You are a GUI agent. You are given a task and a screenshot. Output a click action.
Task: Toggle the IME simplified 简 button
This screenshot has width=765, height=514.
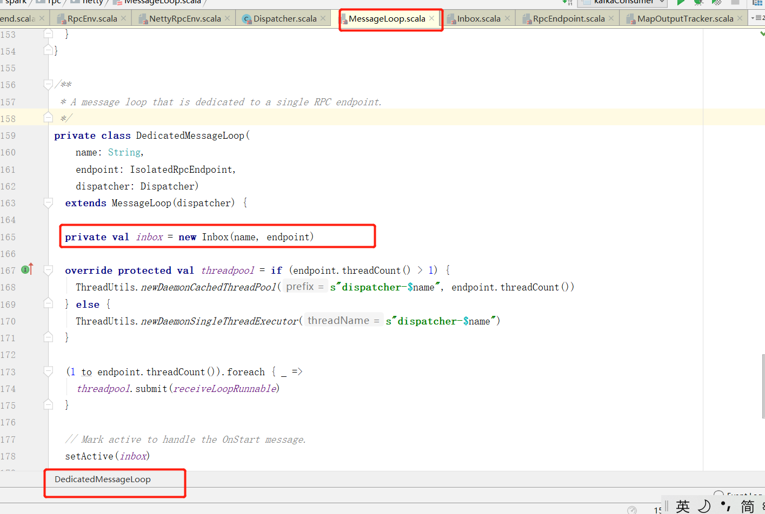tap(748, 506)
